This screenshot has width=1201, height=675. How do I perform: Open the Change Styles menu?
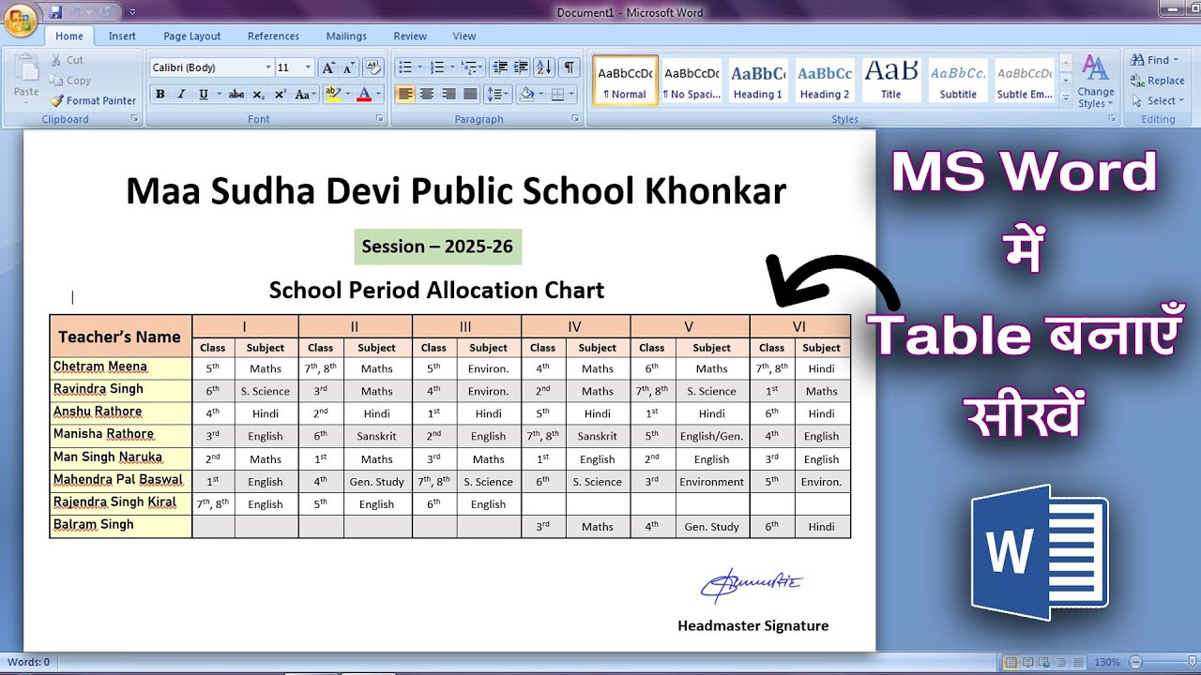[x=1095, y=81]
